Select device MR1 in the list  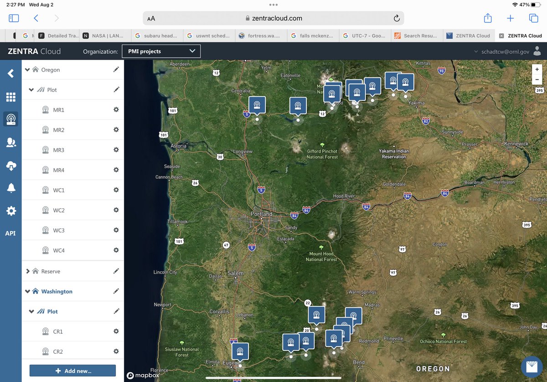(x=58, y=110)
